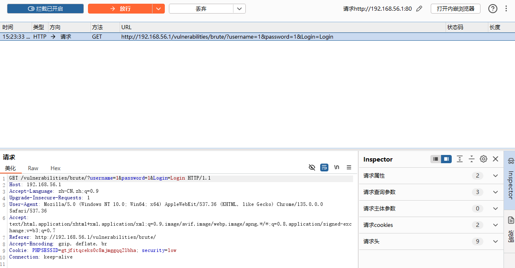
Task: Sort by URL column header
Action: tap(283, 27)
